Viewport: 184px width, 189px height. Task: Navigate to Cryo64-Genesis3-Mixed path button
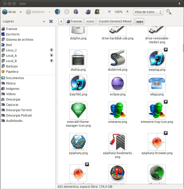tap(115, 21)
